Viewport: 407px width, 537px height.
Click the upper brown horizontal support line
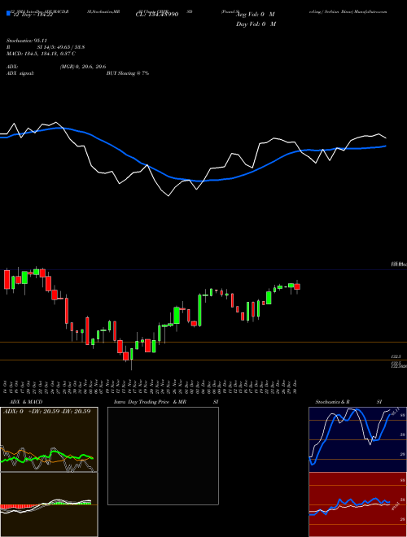click(x=203, y=342)
